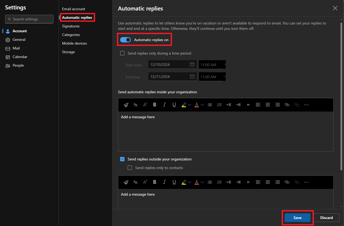Insert link in the first message editor
The image size is (344, 226).
click(287, 105)
